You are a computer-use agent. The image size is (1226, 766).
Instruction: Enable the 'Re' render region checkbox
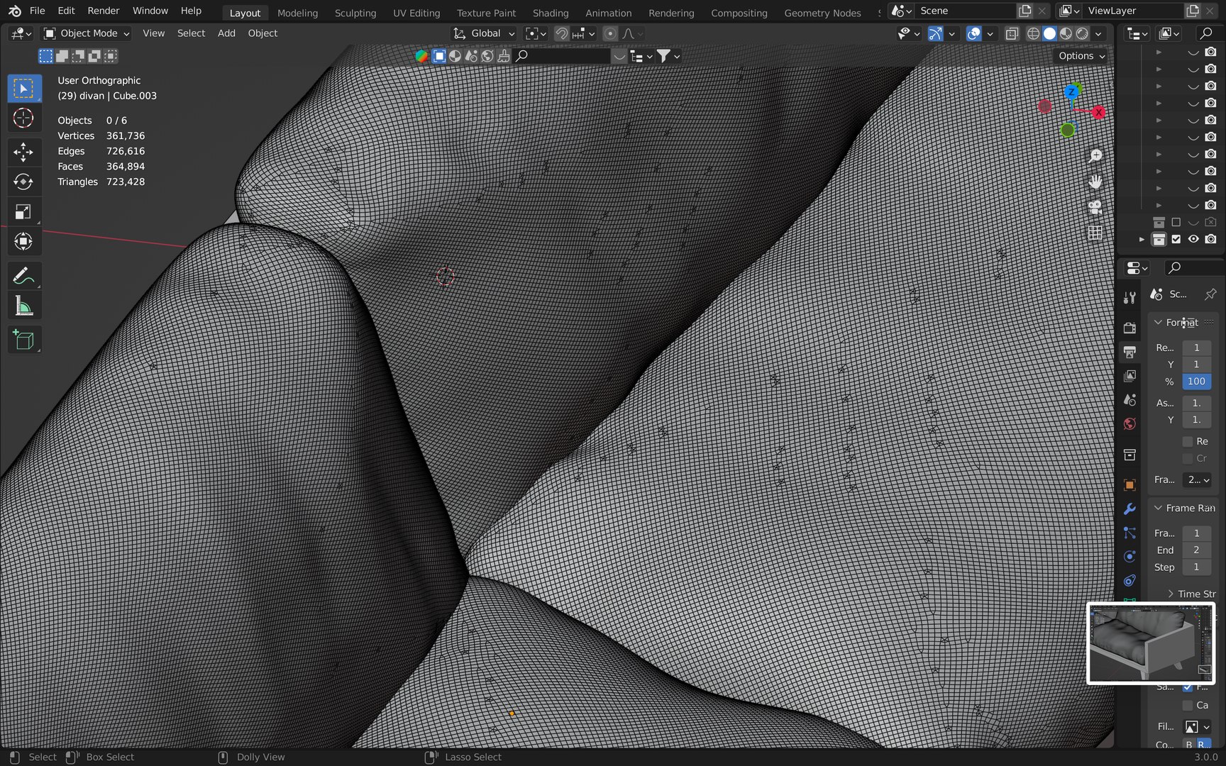[1188, 441]
